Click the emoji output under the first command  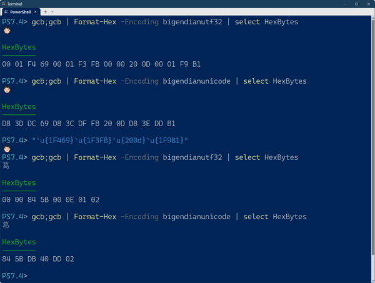point(7,30)
